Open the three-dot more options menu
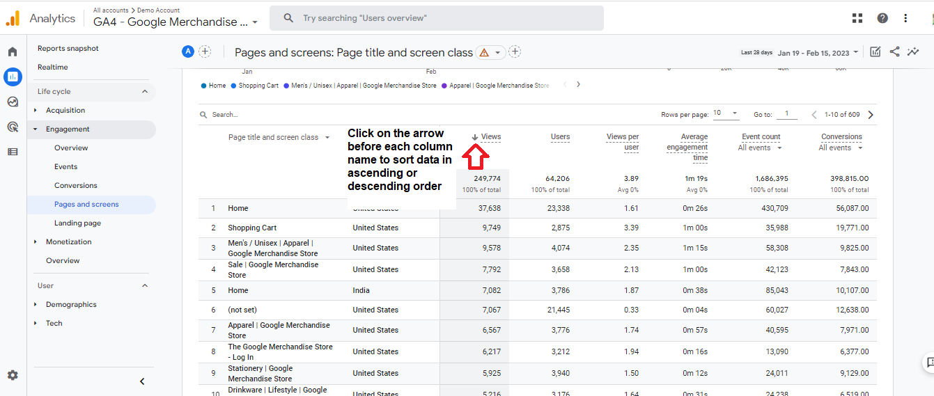The image size is (934, 396). click(905, 18)
